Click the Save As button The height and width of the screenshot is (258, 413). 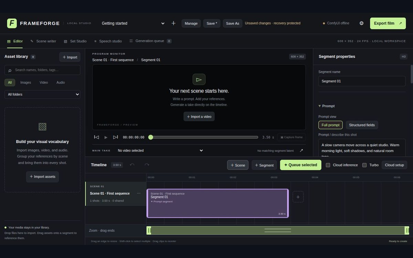[233, 23]
